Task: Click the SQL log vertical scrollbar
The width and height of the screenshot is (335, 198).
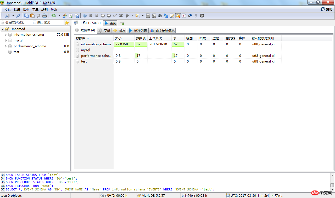Action: click(332, 182)
